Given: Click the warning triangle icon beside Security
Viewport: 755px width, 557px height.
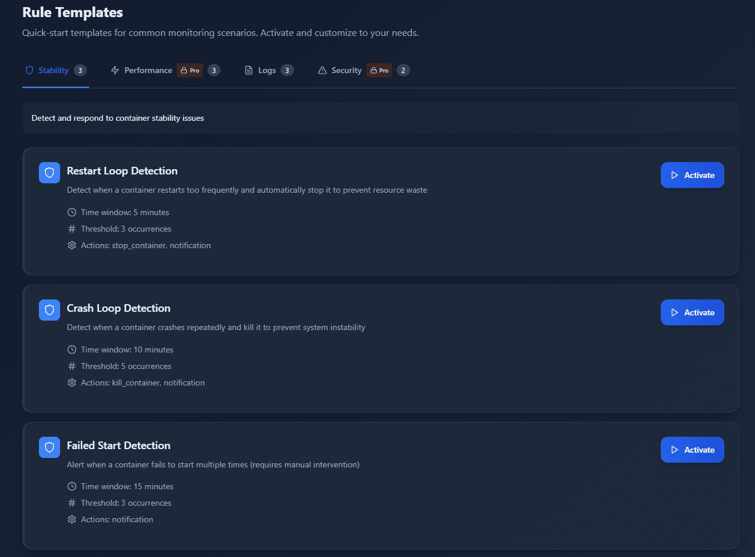Looking at the screenshot, I should [322, 70].
